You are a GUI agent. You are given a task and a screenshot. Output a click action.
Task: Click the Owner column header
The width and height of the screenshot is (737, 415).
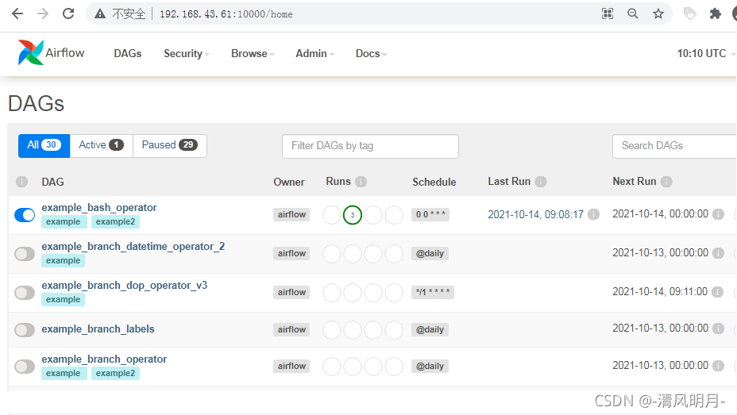[289, 183]
